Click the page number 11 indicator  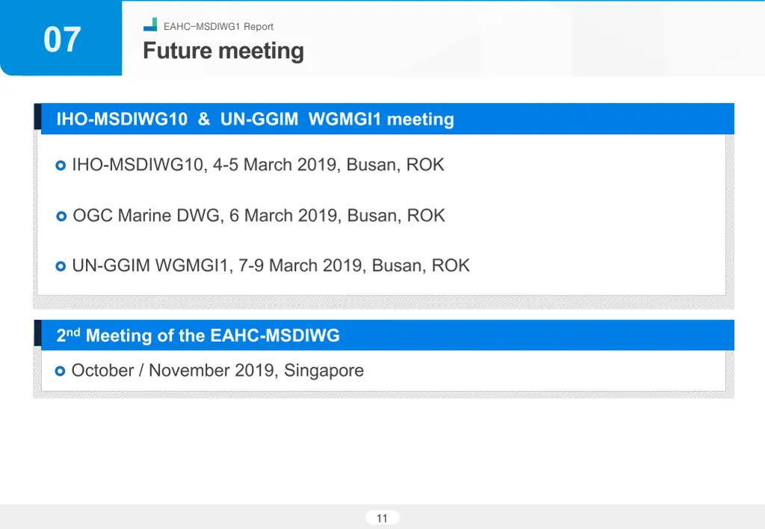pos(382,518)
